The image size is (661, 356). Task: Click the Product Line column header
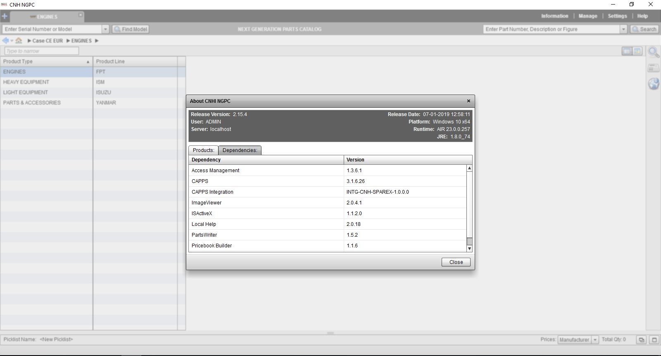[x=136, y=62]
